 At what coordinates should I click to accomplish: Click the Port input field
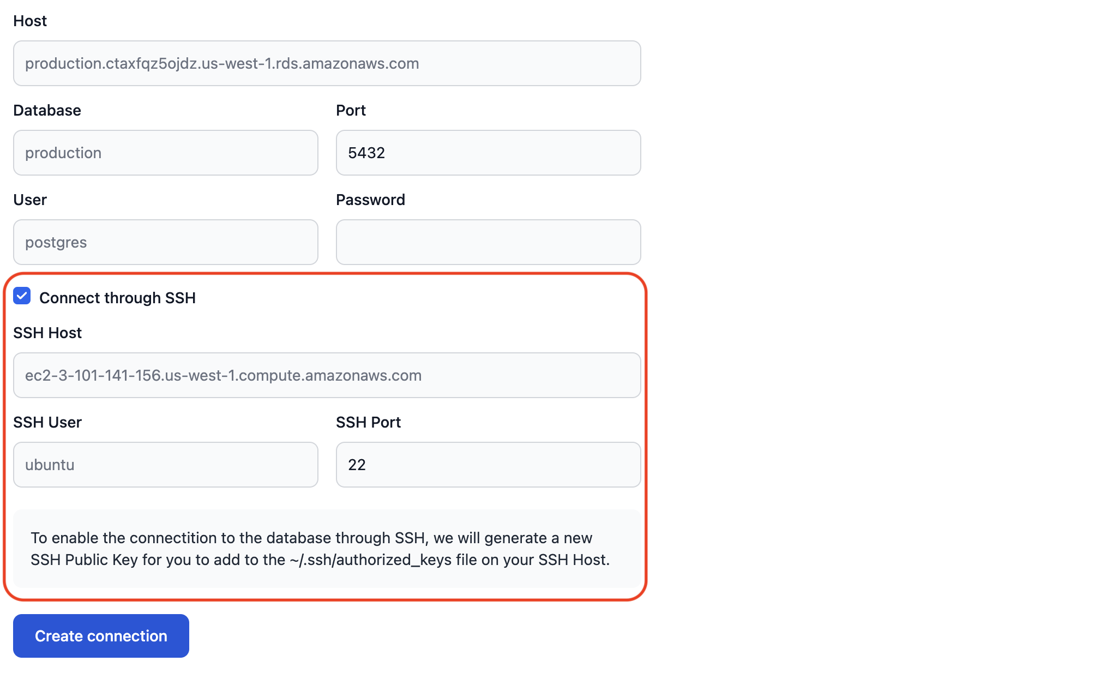pyautogui.click(x=489, y=153)
